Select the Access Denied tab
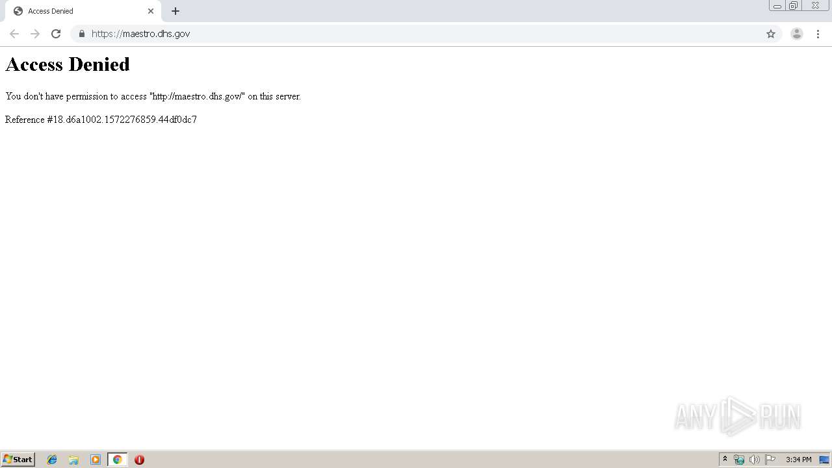This screenshot has height=468, width=832. pyautogui.click(x=82, y=11)
